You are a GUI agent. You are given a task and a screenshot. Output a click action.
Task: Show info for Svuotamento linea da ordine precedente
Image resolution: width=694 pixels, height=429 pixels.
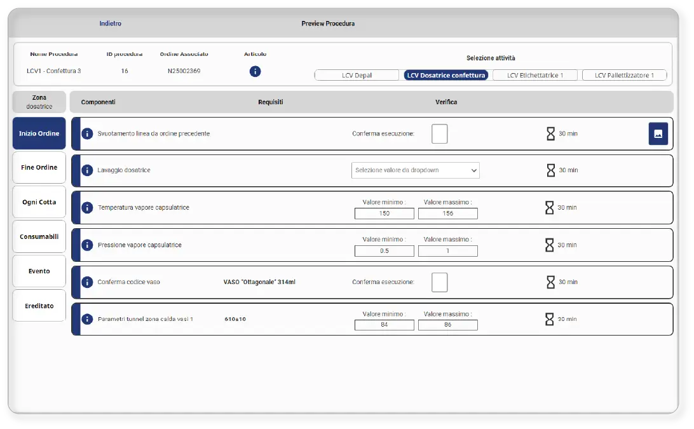tap(87, 133)
